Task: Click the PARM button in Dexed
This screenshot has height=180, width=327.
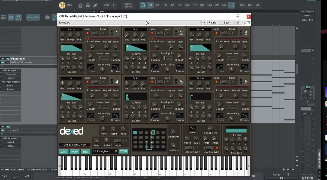Action: click(x=75, y=152)
